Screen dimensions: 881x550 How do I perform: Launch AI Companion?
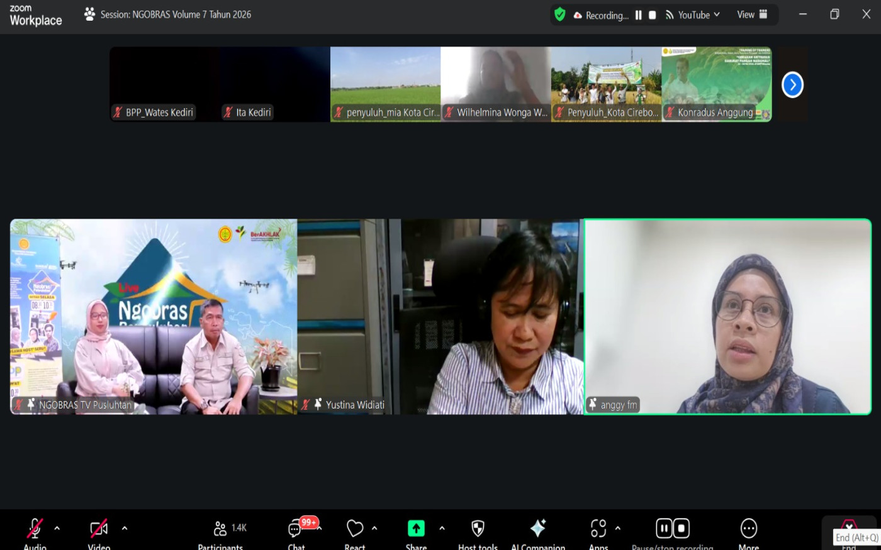(538, 529)
